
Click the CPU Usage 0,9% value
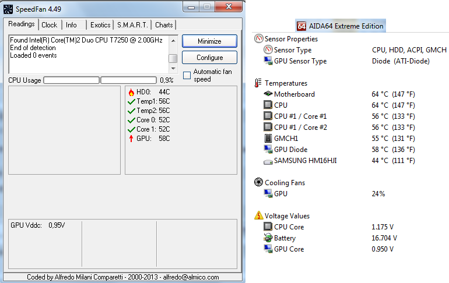(167, 80)
